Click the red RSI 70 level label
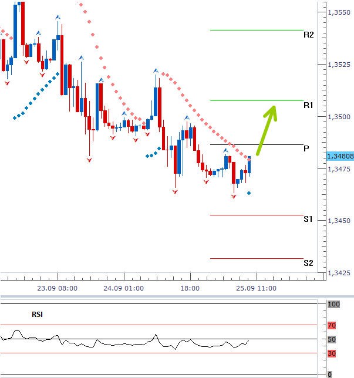The width and height of the screenshot is (354, 378). (332, 325)
